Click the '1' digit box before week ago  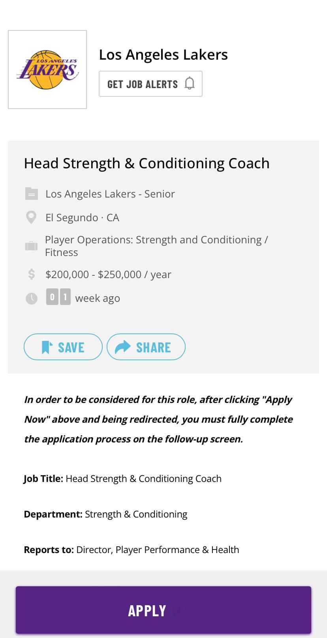pos(65,297)
